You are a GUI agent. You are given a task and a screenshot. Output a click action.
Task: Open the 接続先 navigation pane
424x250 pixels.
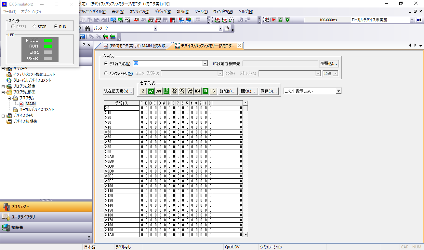pyautogui.click(x=46, y=227)
